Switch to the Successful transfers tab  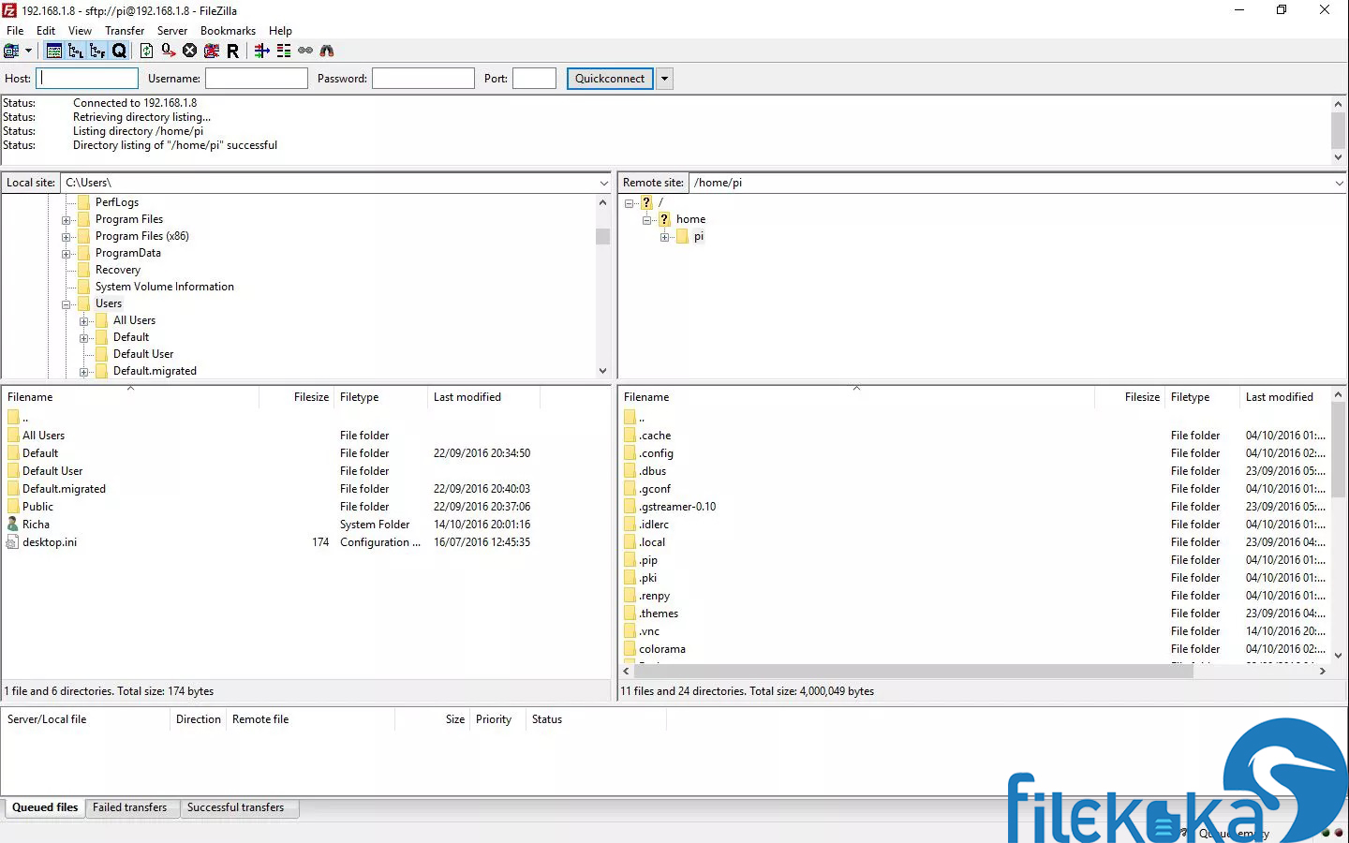tap(235, 807)
